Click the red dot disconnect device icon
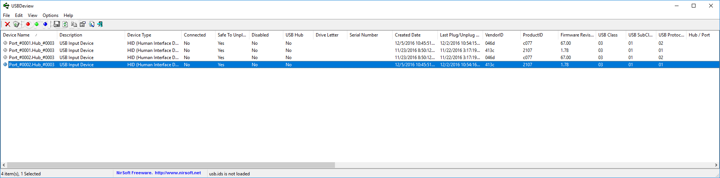The height and width of the screenshot is (178, 720). click(28, 24)
